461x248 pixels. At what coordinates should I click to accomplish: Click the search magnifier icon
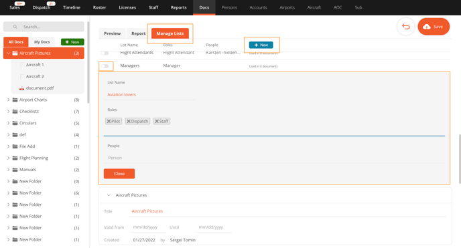coord(15,27)
